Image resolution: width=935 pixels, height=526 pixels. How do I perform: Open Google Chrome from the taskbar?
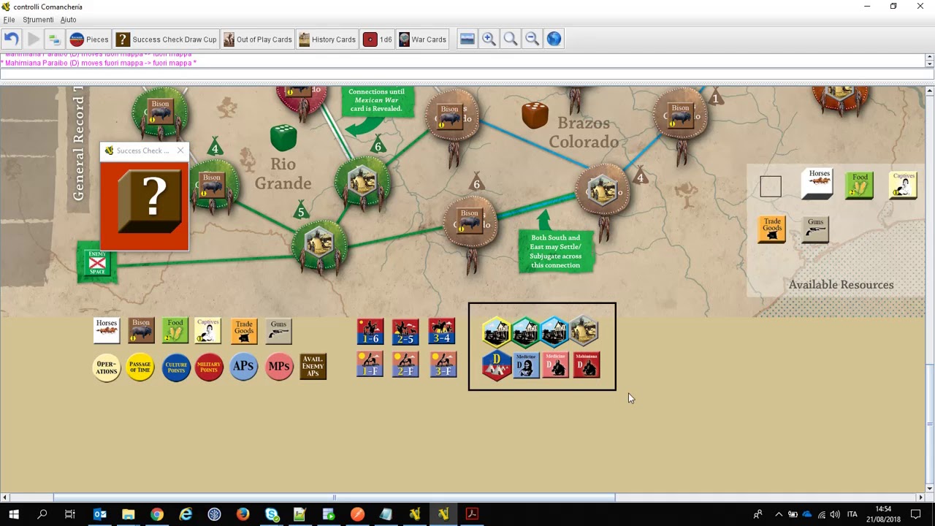pos(157,514)
